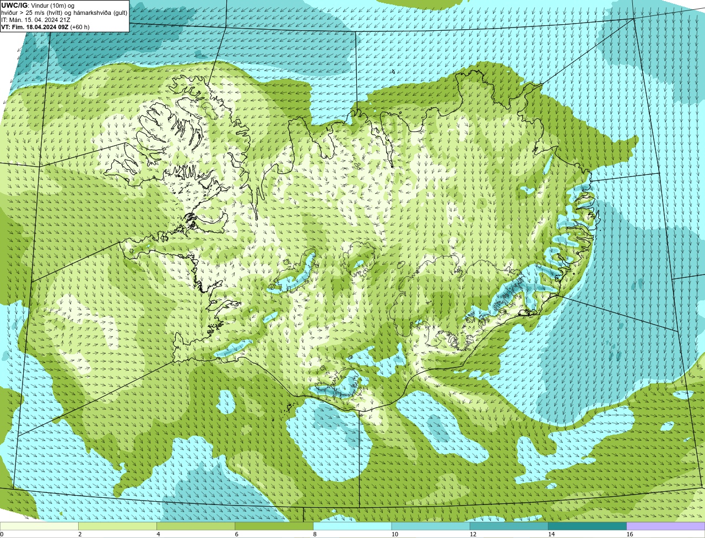Pick the medium teal 12–14 legend swatch

(509, 526)
